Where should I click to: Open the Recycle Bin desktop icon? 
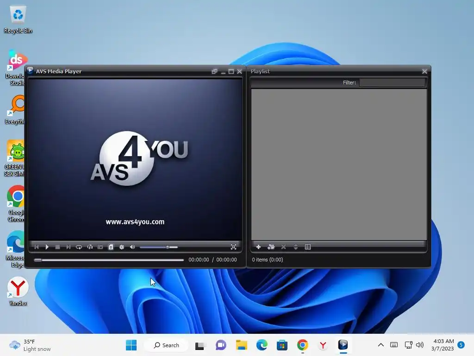tap(18, 19)
